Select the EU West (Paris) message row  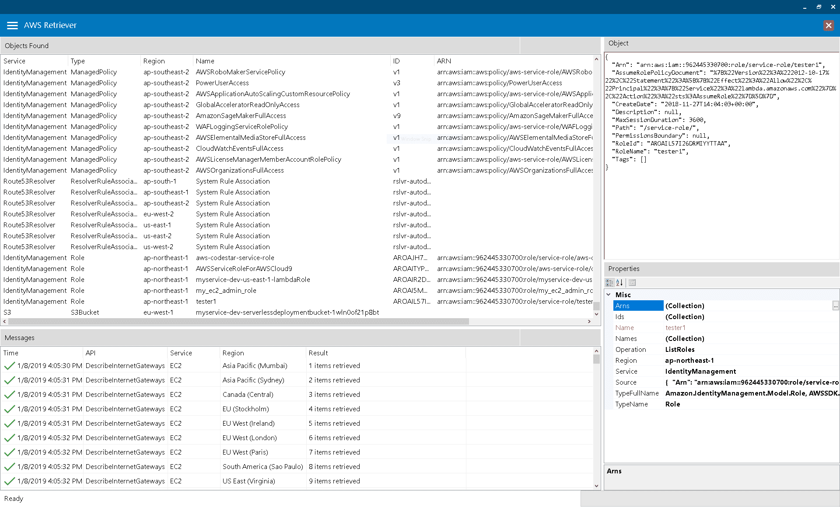click(x=245, y=452)
